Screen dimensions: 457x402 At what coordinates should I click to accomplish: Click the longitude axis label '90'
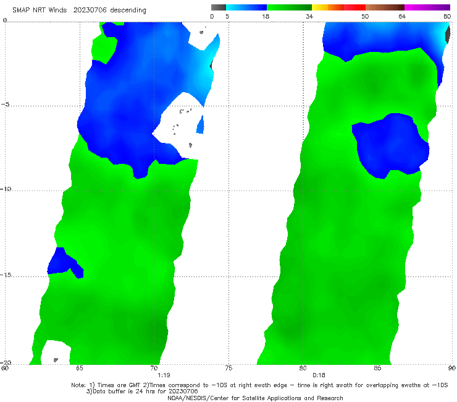tap(452, 368)
